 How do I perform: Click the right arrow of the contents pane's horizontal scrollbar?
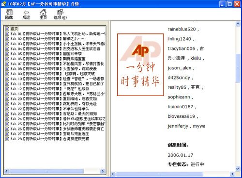[103, 171]
